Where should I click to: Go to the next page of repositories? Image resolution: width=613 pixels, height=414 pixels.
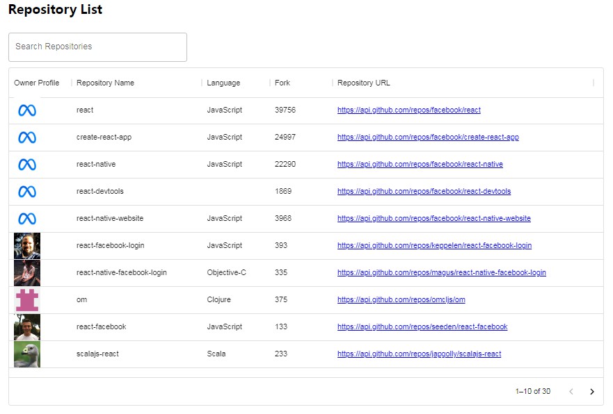click(x=592, y=391)
